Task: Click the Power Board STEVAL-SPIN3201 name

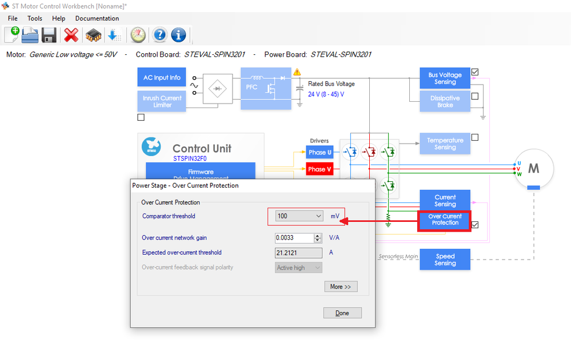Action: click(x=341, y=55)
